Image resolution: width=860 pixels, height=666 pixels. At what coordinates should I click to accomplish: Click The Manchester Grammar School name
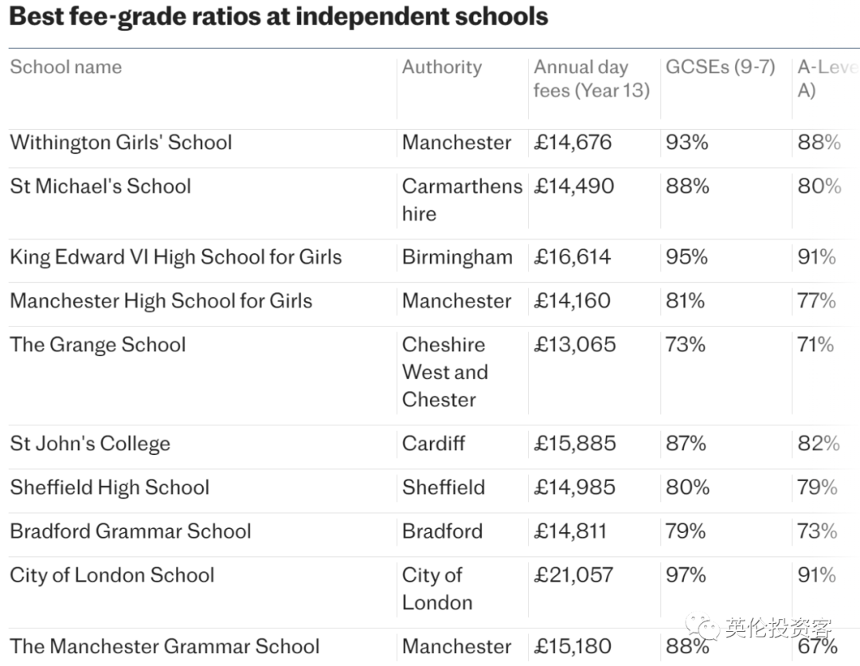(x=165, y=646)
